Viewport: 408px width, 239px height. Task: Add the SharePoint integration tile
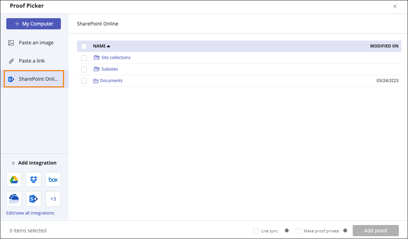tap(34, 199)
